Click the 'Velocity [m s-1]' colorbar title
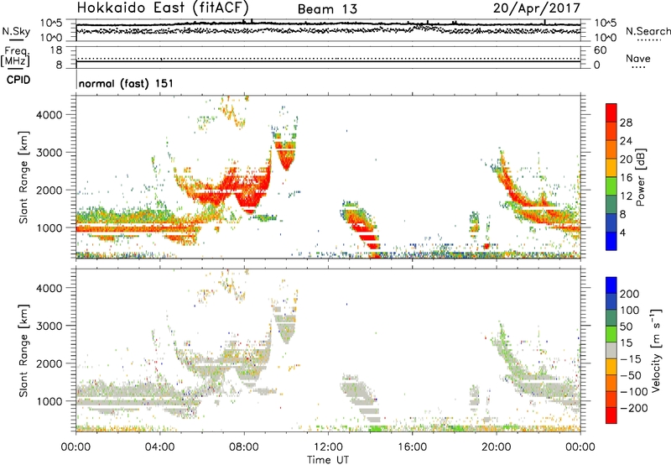Image resolution: width=671 pixels, height=465 pixels. coord(656,350)
